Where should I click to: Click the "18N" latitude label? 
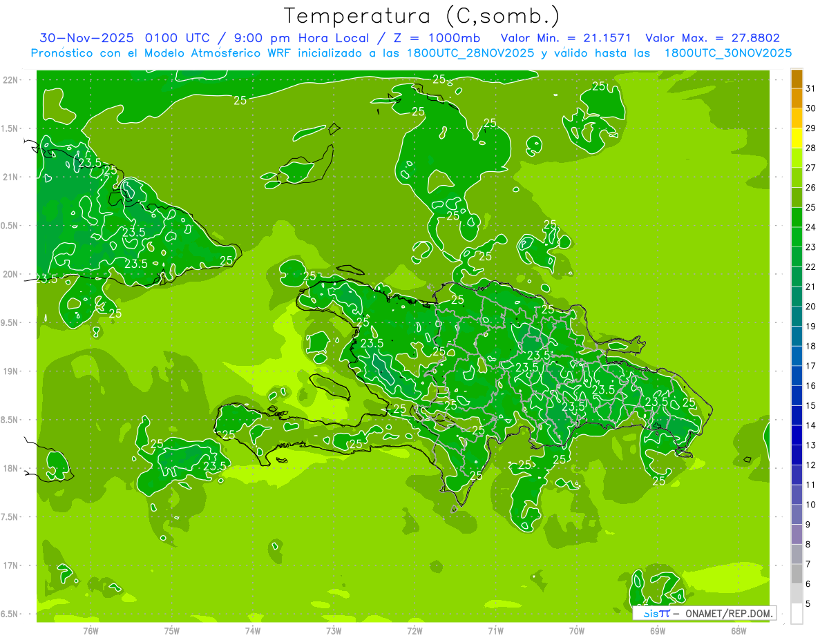pos(11,468)
